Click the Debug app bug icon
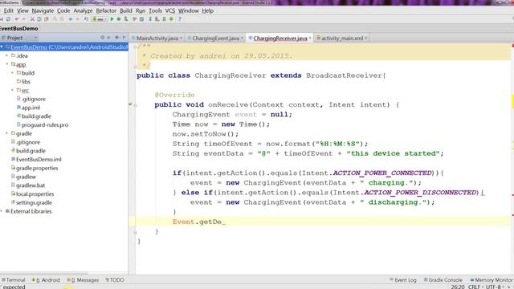Screen dimensions: 514x289 [119, 19]
